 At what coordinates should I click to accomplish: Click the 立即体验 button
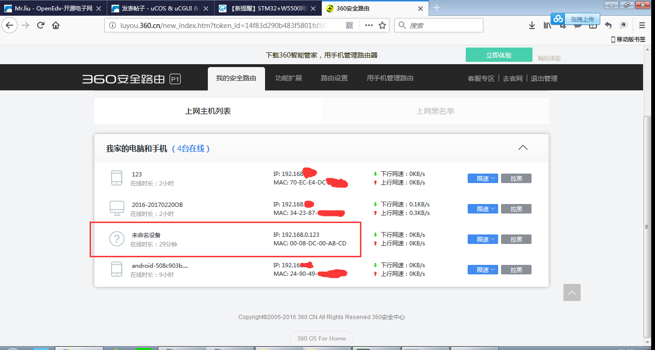[499, 55]
